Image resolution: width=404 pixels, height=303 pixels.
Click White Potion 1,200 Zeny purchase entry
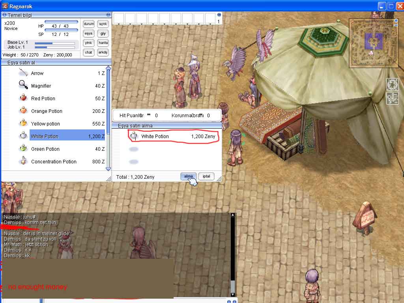click(173, 136)
